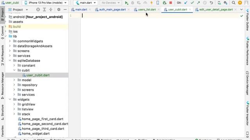
Task: Open the Flutter Inspector side panel
Action: pos(247,113)
